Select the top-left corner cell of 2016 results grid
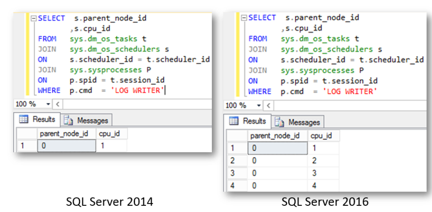The image size is (432, 212). click(237, 135)
